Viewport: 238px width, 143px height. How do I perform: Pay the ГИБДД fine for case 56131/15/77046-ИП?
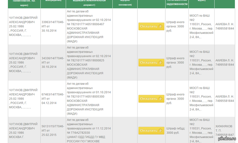click(x=151, y=130)
